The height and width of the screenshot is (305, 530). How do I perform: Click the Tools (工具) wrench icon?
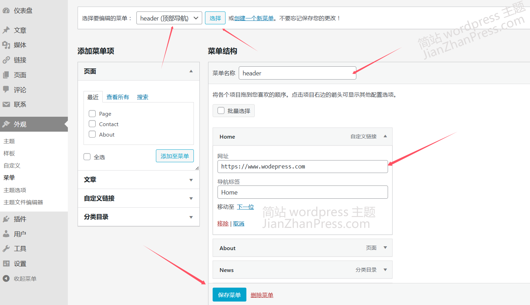[x=6, y=248]
